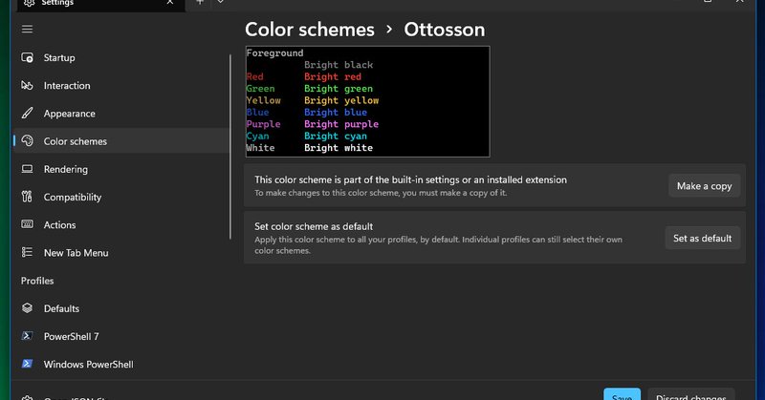Click the gear icon on Settings tab
Screen dimensions: 765x400
click(30, 3)
